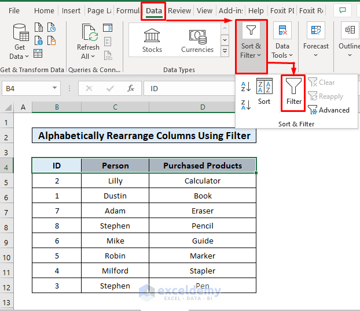
Task: Select column B header
Action: (x=57, y=107)
